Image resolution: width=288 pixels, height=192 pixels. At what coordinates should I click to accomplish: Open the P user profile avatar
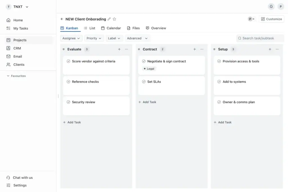(x=280, y=7)
